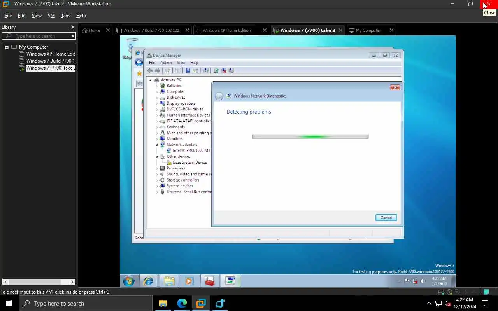Screen dimensions: 498x311
Task: Select Base System Device under Other devices
Action: point(189,162)
